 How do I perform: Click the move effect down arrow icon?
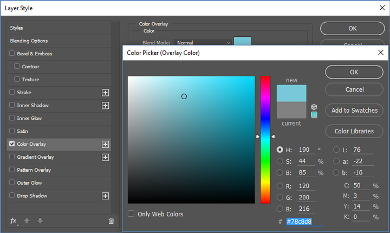[x=40, y=221]
